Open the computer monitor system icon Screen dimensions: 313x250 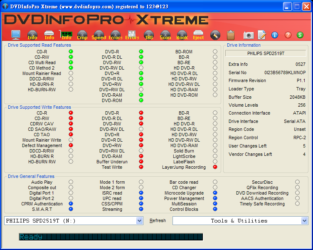16,35
